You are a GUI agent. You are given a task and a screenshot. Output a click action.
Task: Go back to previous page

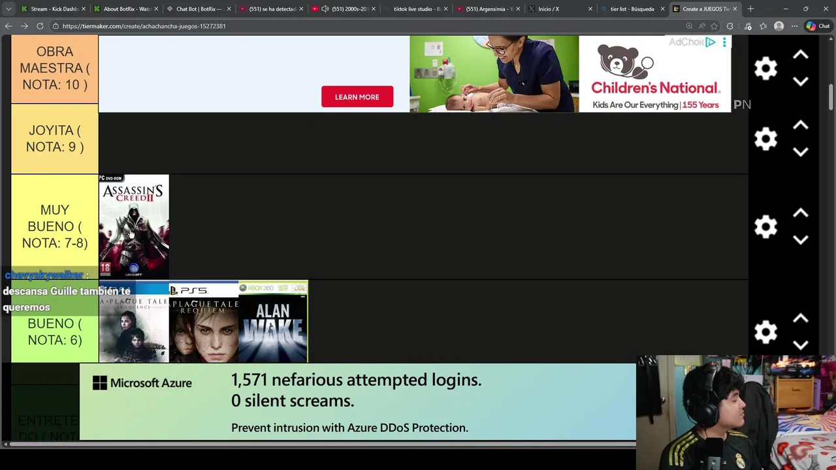pyautogui.click(x=8, y=26)
